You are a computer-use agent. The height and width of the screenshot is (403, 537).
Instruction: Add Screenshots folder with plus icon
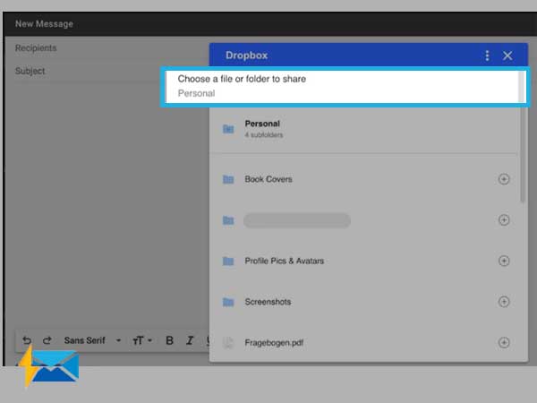pos(503,302)
